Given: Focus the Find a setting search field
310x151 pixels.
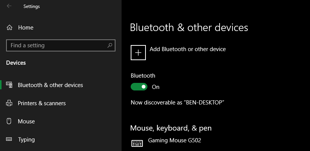Looking at the screenshot, I should tap(61, 45).
